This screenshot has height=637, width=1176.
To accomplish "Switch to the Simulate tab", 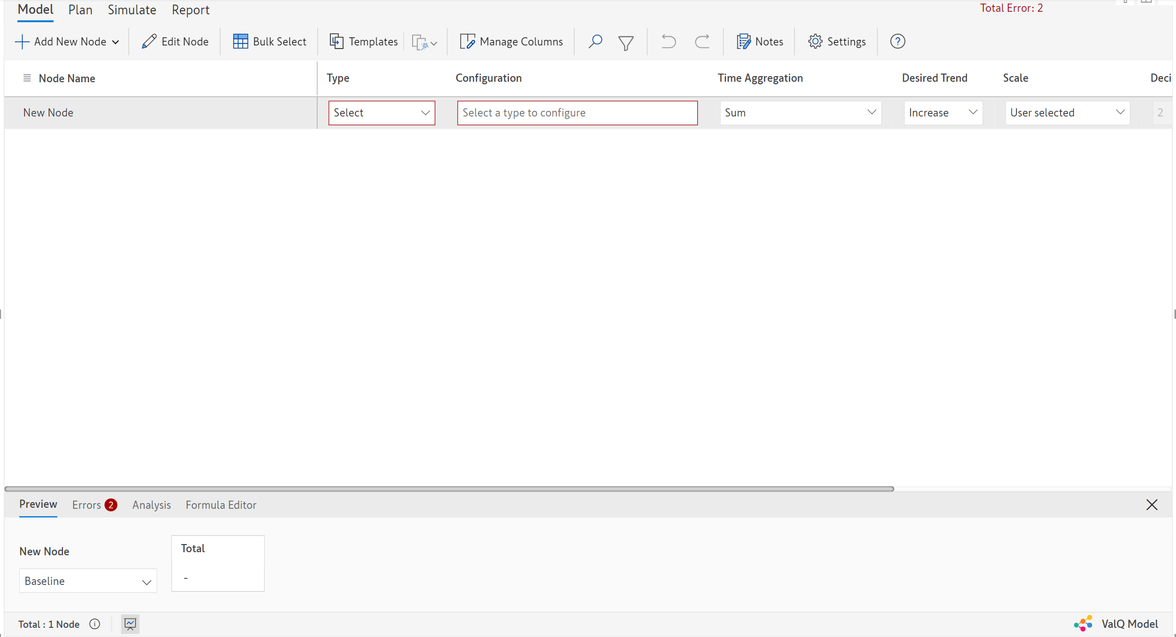I will [132, 10].
